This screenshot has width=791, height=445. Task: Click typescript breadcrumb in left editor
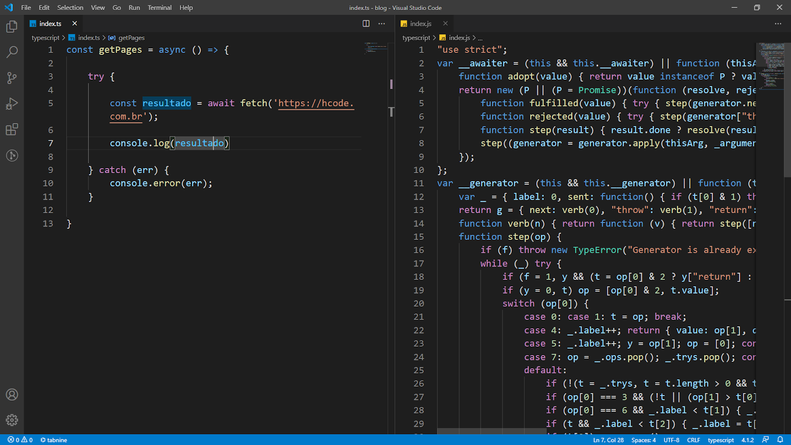[45, 38]
